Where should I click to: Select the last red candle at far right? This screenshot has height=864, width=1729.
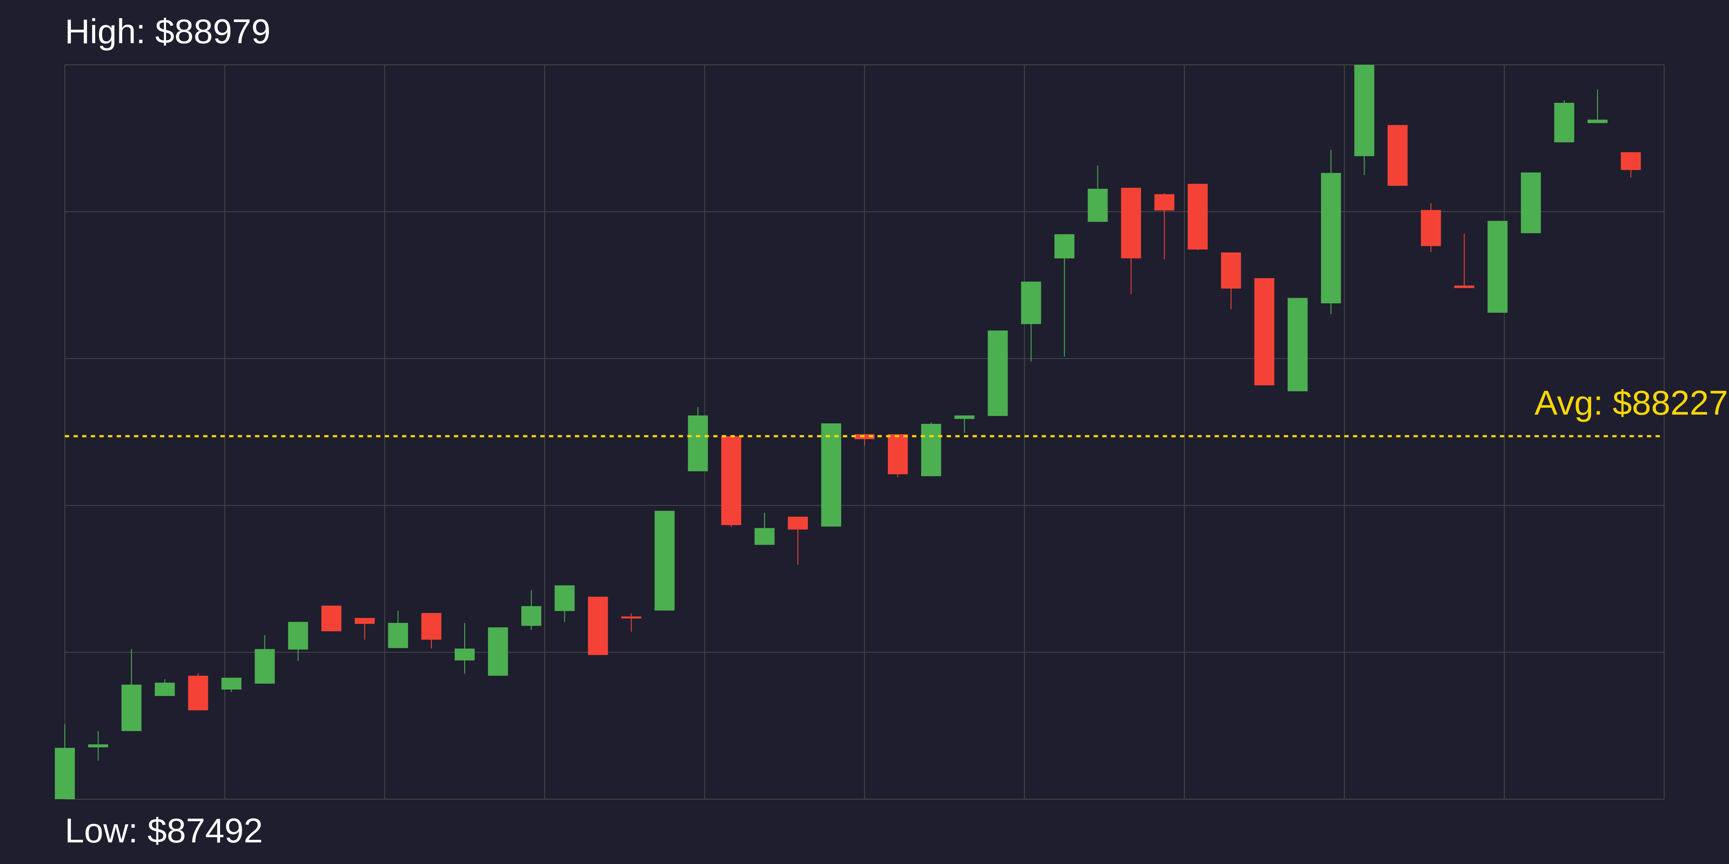pos(1630,161)
